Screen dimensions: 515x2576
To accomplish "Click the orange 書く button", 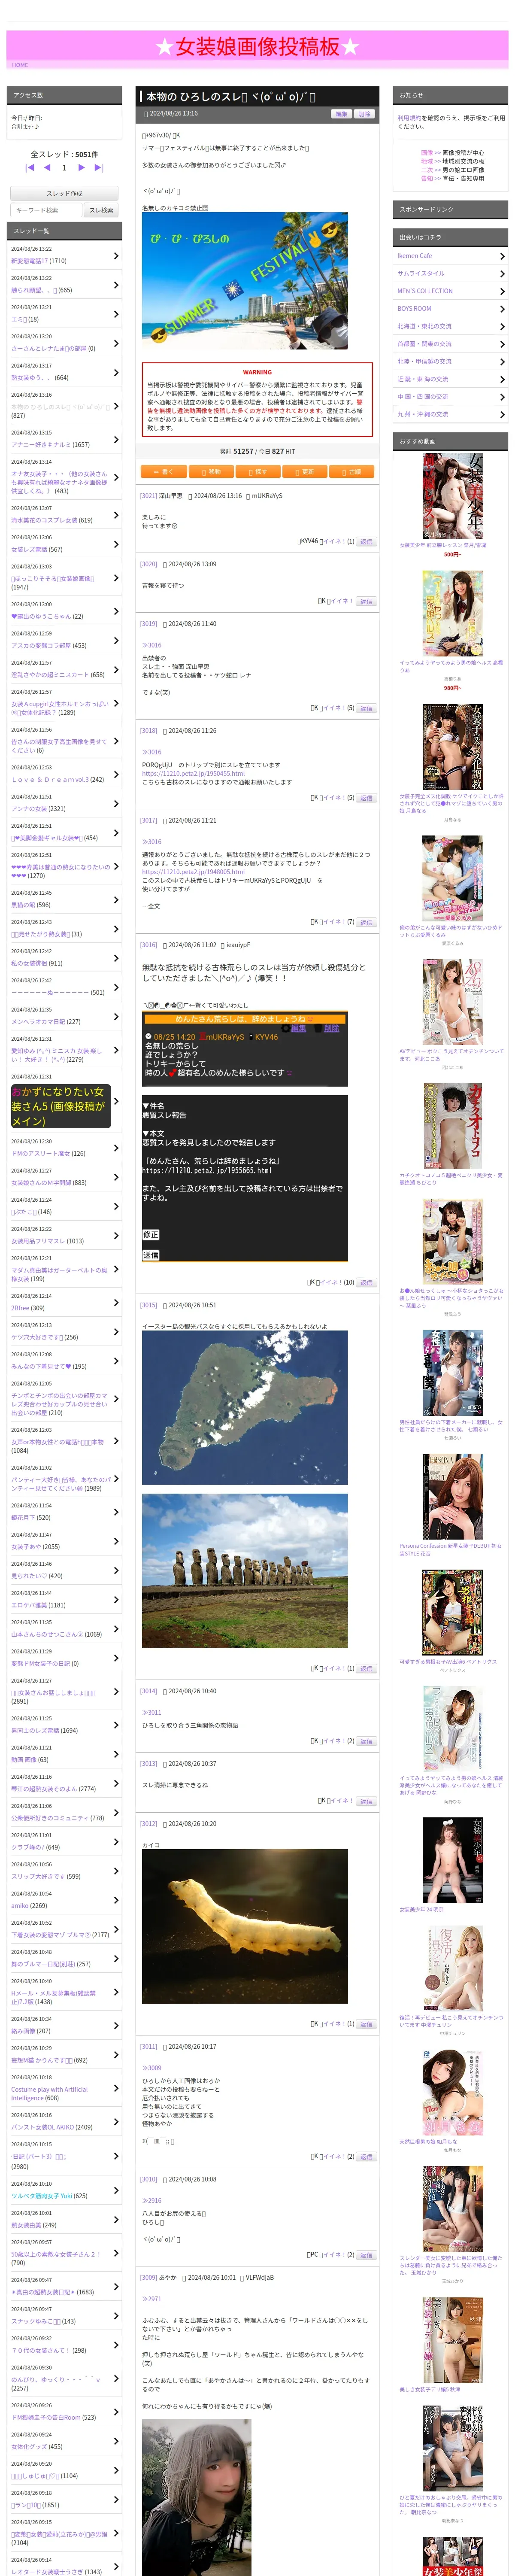I will [164, 471].
